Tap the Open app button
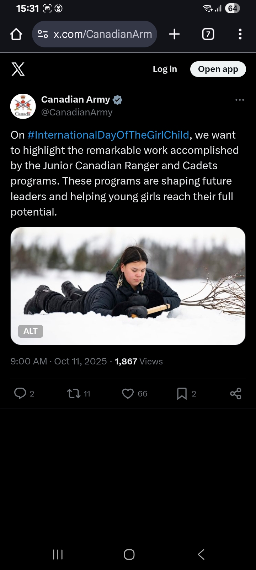The height and width of the screenshot is (570, 256). pyautogui.click(x=218, y=69)
